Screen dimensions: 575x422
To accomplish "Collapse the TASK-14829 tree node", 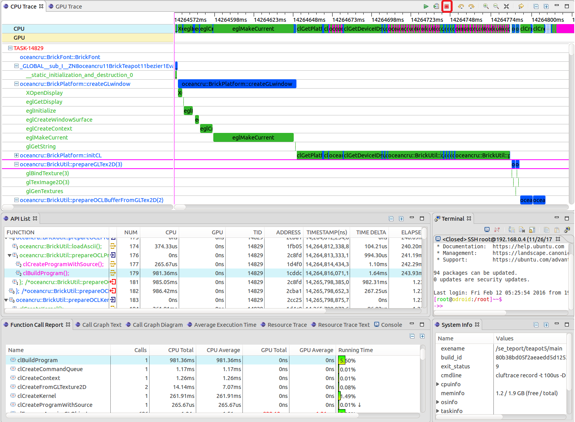I will (x=10, y=48).
